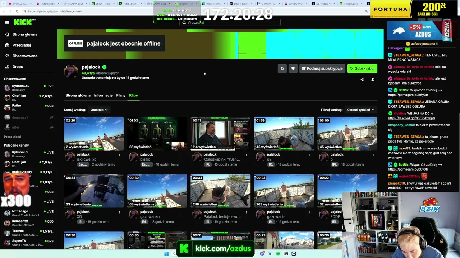Image resolution: width=460 pixels, height=258 pixels.
Task: Expand followed channels with 'Pokaż więcej'
Action: (13, 137)
